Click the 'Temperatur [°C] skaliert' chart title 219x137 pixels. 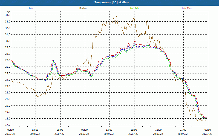click(x=112, y=2)
